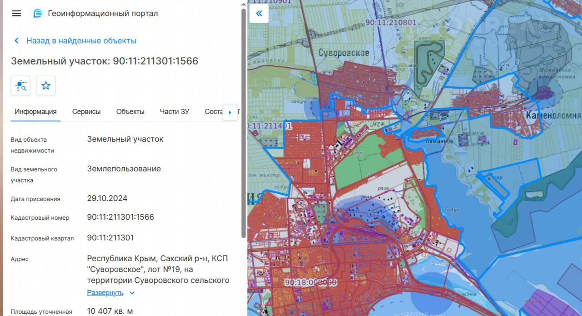The image size is (582, 316).
Task: Open the Объекты tab
Action: pyautogui.click(x=130, y=112)
